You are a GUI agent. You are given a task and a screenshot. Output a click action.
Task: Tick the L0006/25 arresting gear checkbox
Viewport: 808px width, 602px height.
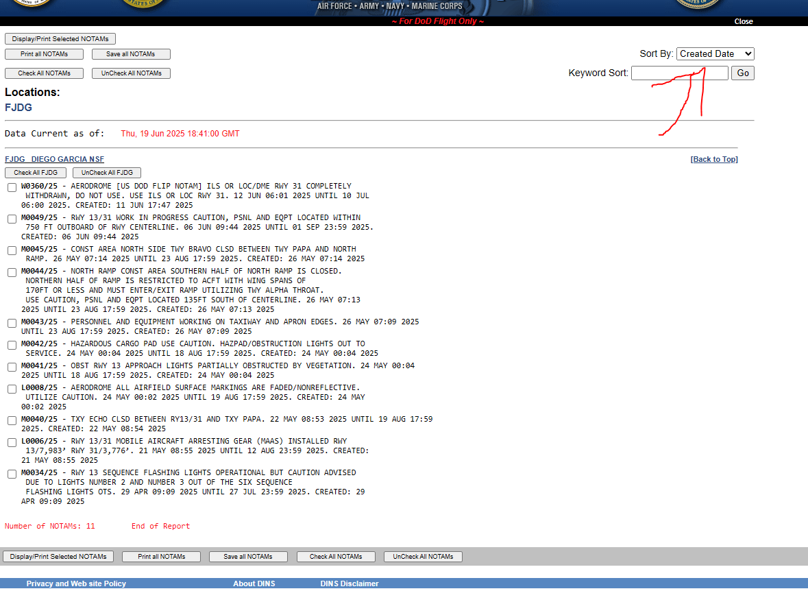point(12,443)
